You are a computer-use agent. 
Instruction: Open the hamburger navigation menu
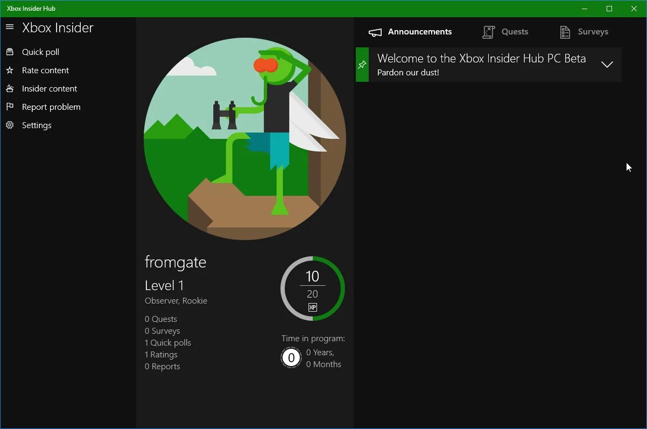9,27
